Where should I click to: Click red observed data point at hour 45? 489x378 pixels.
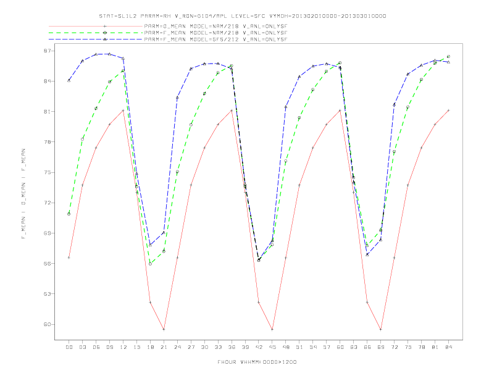tap(272, 329)
